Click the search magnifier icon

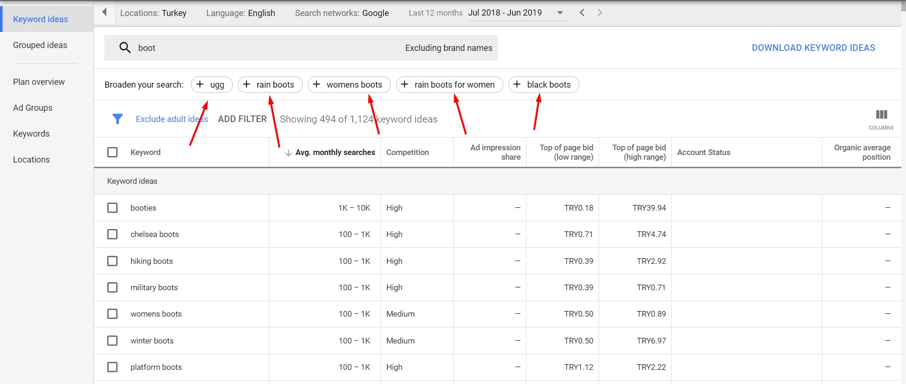coord(125,48)
